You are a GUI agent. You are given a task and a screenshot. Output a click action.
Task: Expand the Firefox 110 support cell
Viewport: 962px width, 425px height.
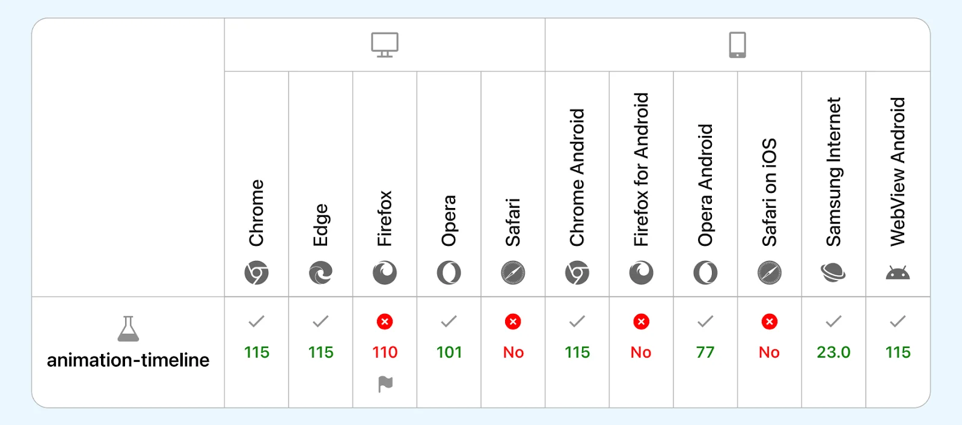(x=385, y=352)
